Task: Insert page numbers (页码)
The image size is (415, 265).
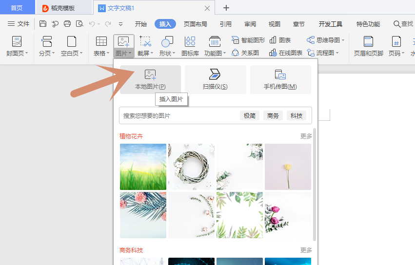Action: (396, 46)
